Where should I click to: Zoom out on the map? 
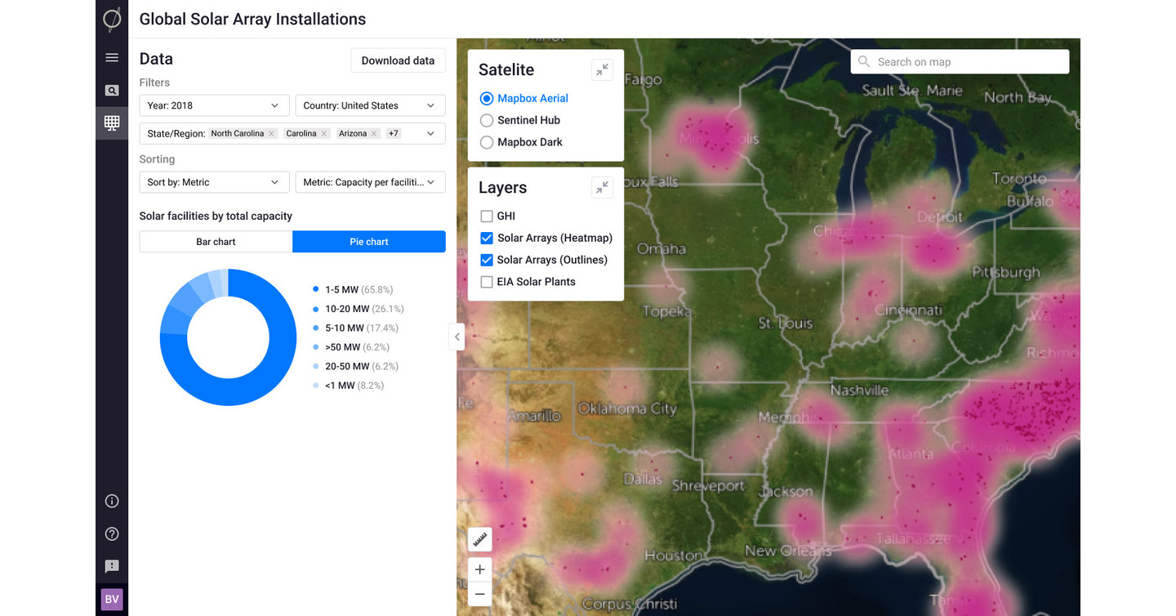tap(479, 594)
